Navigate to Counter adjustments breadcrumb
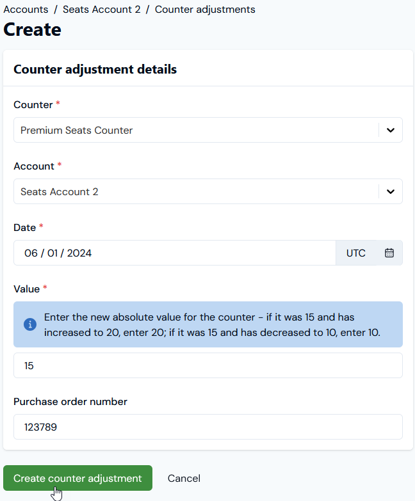 coord(205,9)
